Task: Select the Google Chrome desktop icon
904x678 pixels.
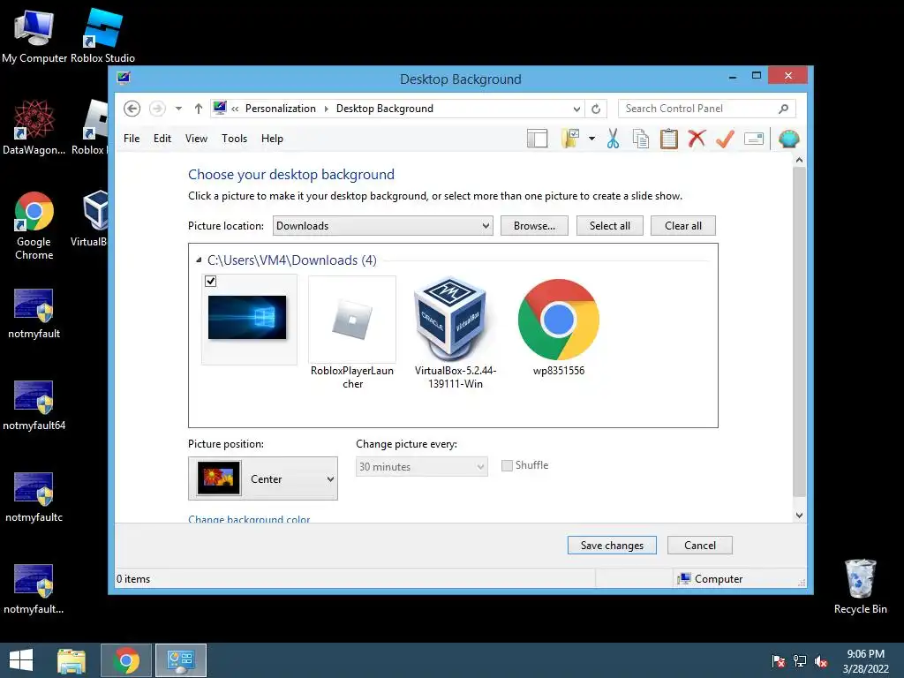Action: tap(34, 226)
